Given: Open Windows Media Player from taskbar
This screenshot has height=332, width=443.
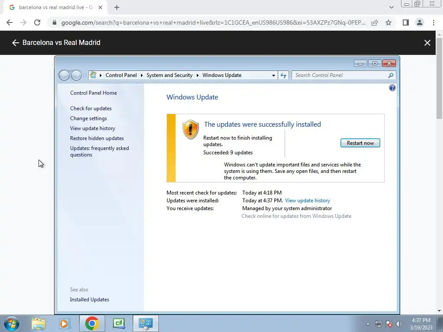Looking at the screenshot, I should [x=64, y=323].
